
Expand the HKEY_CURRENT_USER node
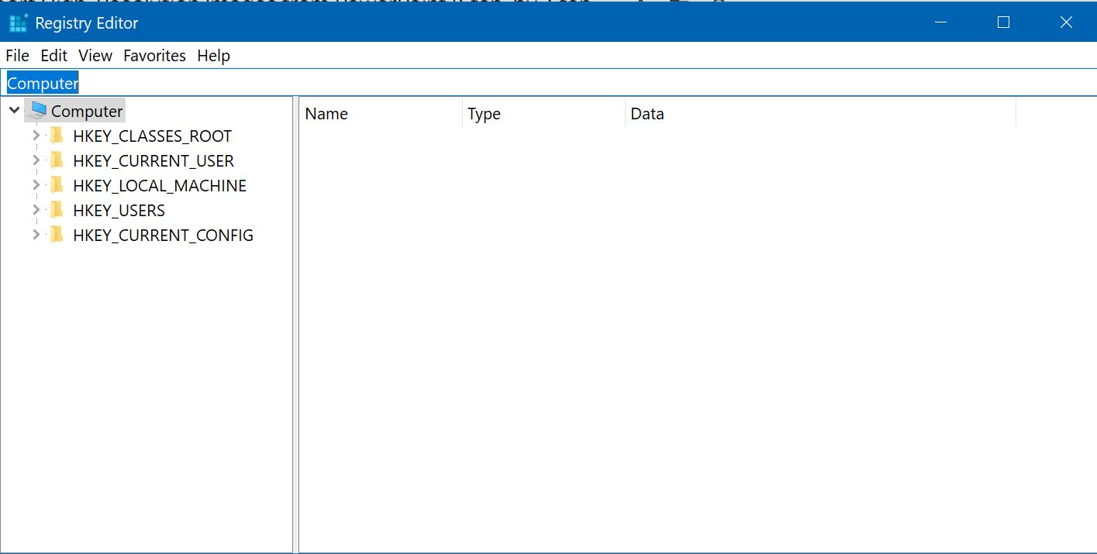35,160
